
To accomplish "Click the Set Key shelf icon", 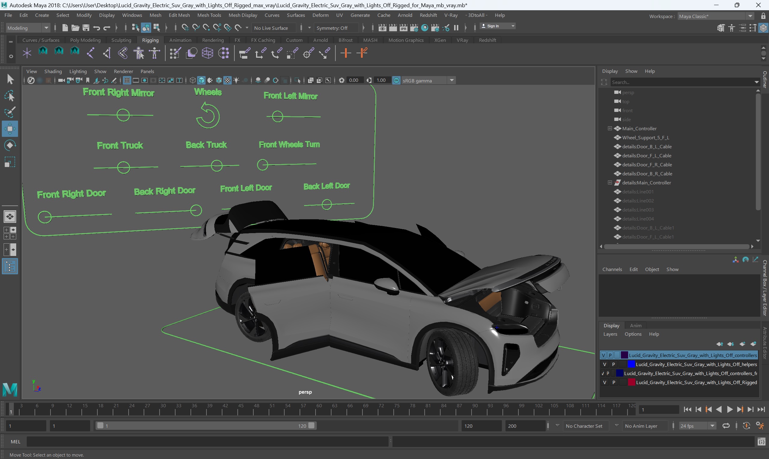I will click(346, 53).
